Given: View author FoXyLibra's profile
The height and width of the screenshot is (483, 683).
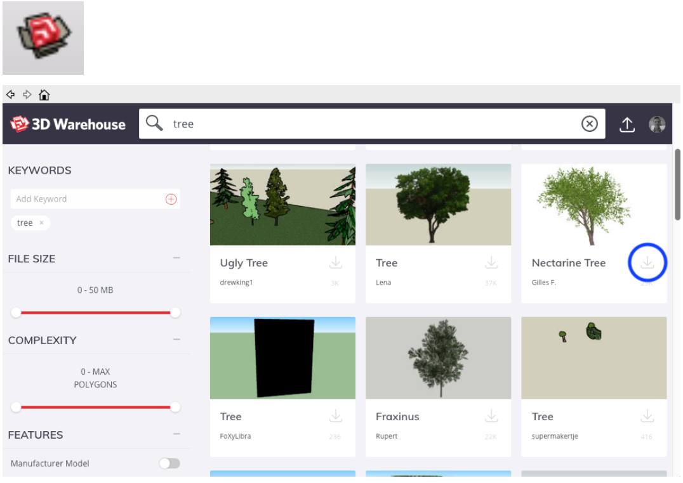Looking at the screenshot, I should (x=235, y=436).
